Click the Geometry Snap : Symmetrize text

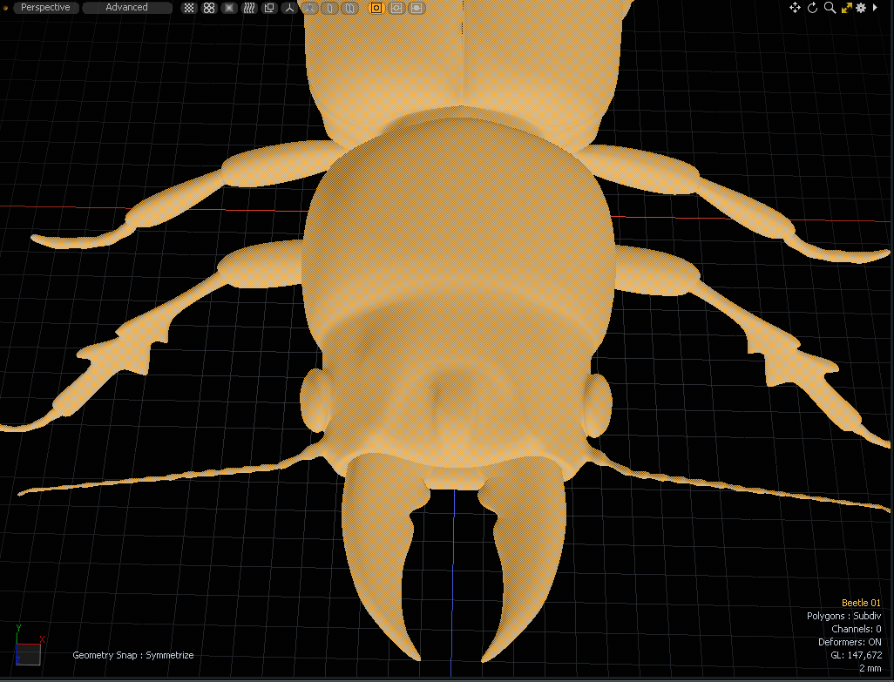pos(133,655)
